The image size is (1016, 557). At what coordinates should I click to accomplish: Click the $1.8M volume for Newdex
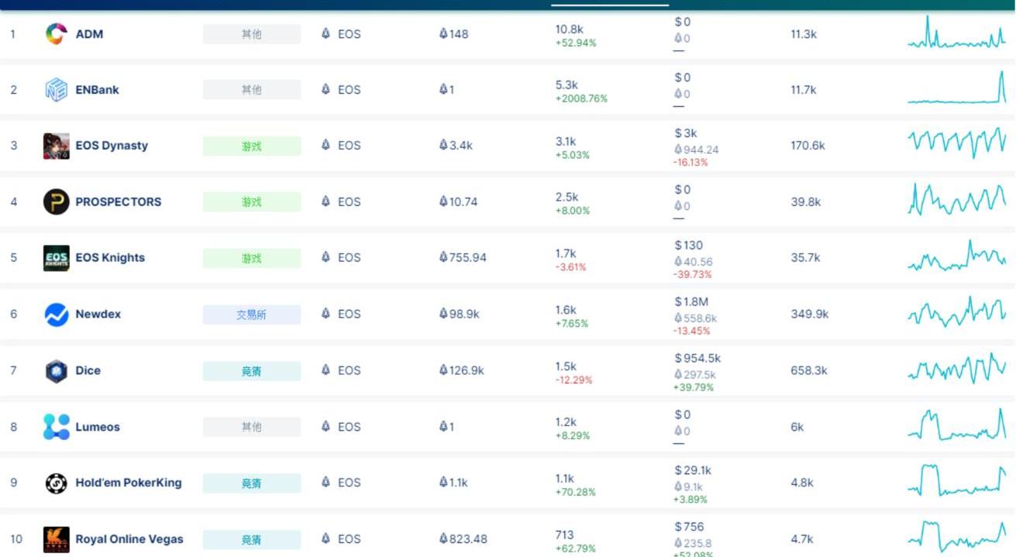pos(691,301)
